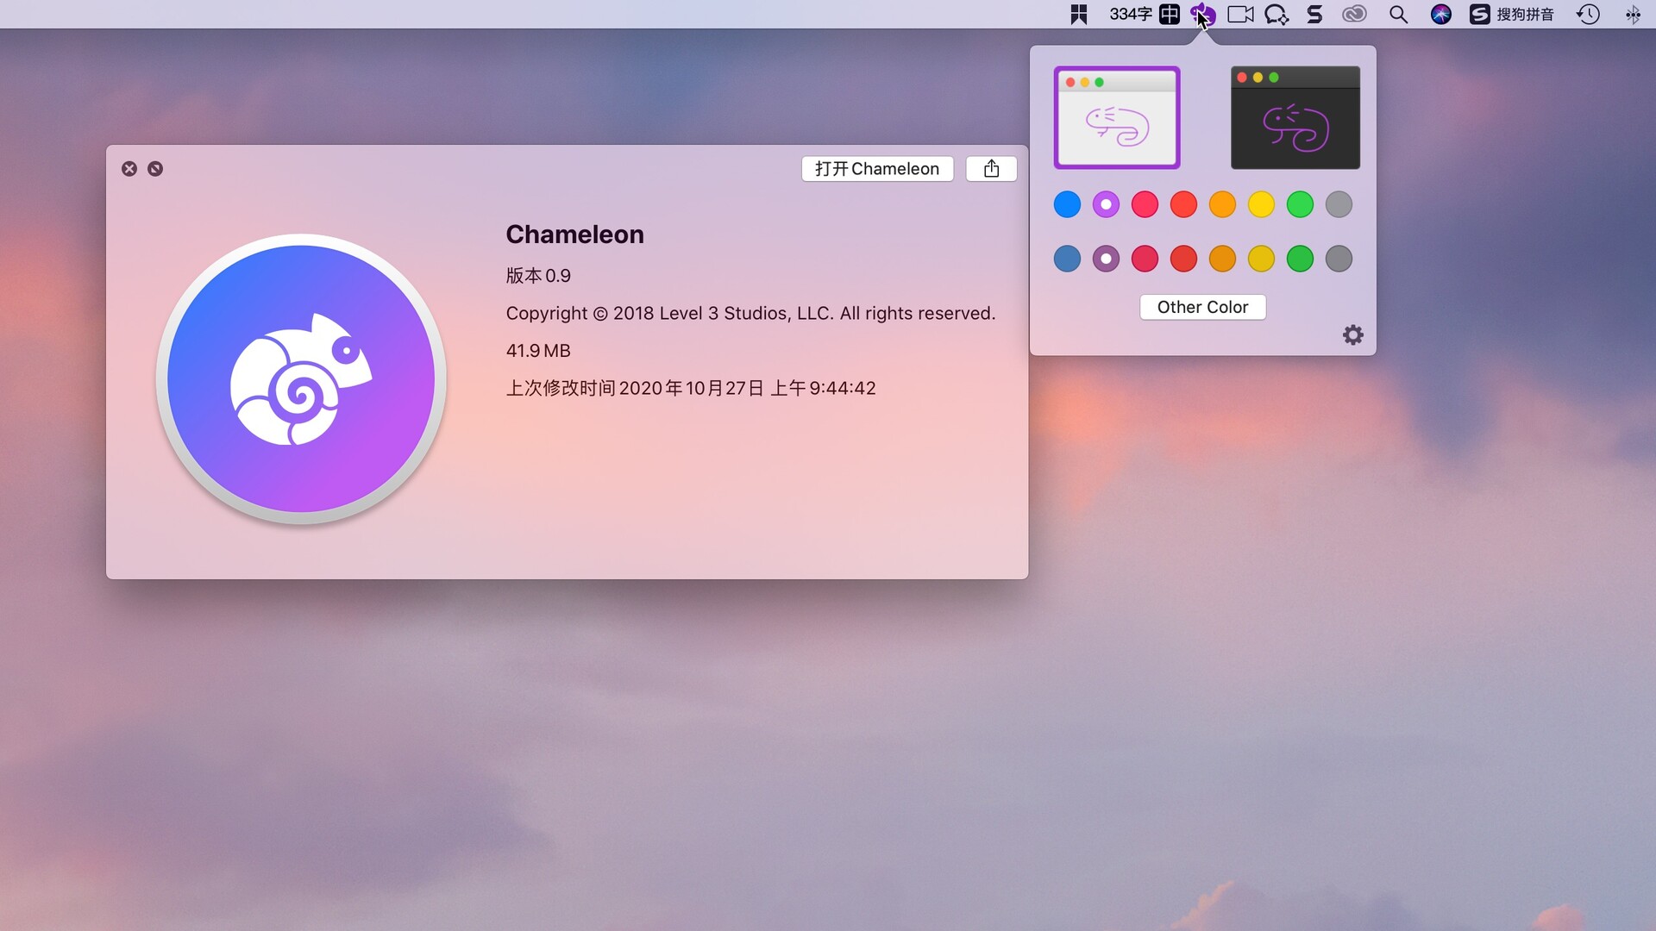The width and height of the screenshot is (1656, 931).
Task: Pick the muted yellow swatch, bottom row
Action: [x=1261, y=259]
